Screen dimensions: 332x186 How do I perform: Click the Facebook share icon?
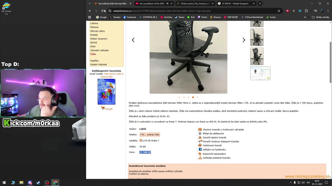click(x=200, y=149)
